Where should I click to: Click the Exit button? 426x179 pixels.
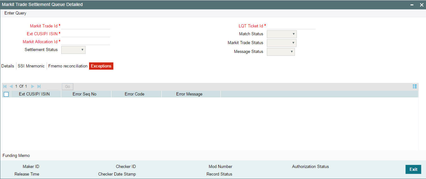pos(413,169)
